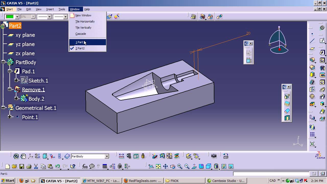
Task: Select the Sketcher icon in right toolbar
Action: [x=322, y=41]
